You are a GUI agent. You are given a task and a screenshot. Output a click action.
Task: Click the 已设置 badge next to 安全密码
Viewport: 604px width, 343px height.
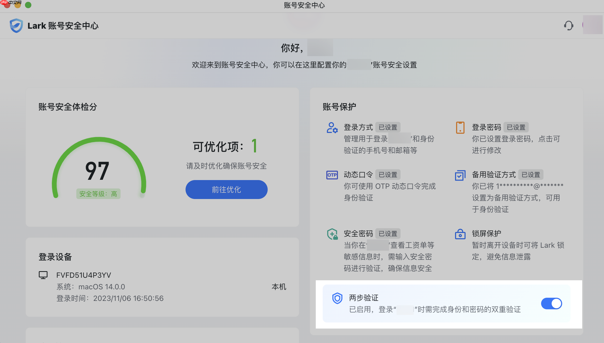pyautogui.click(x=388, y=234)
